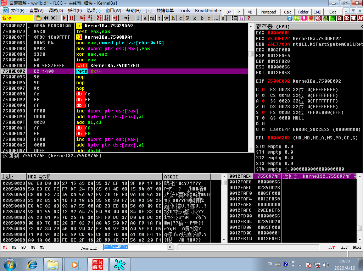This screenshot has height=271, width=363.
Task: Open the Command box dropdown arrow
Action: click(170, 247)
